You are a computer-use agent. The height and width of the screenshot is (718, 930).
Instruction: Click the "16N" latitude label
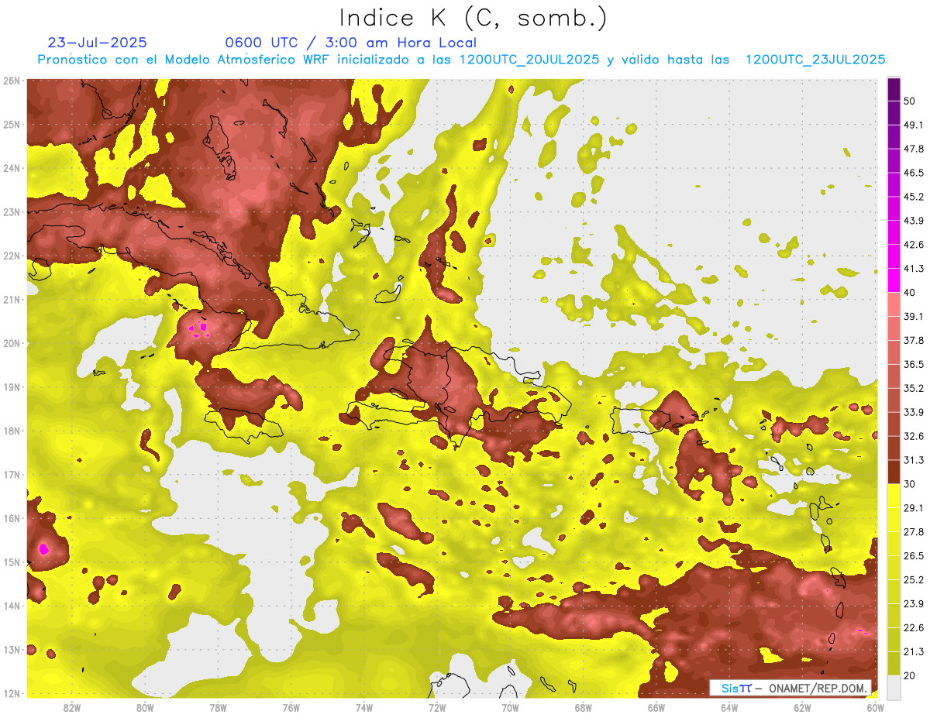pyautogui.click(x=11, y=518)
